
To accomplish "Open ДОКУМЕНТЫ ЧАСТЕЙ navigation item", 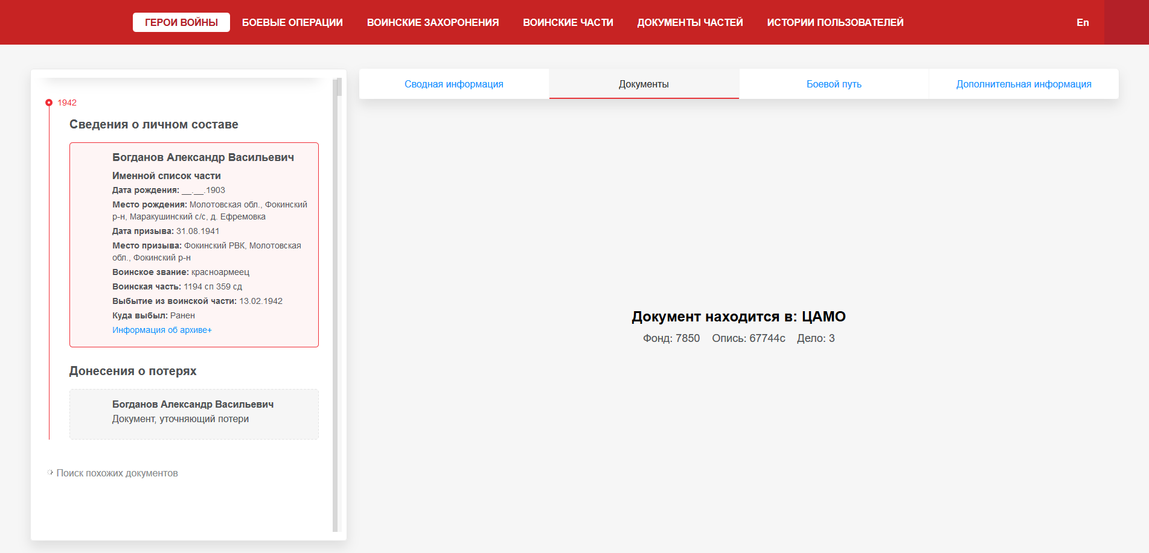I will (690, 22).
